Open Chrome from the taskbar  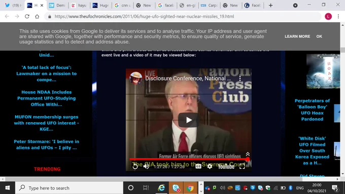[190, 188]
